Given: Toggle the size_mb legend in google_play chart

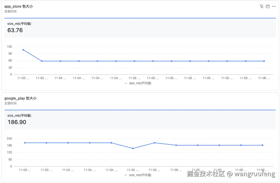Looking at the screenshot, I should pos(138,175).
